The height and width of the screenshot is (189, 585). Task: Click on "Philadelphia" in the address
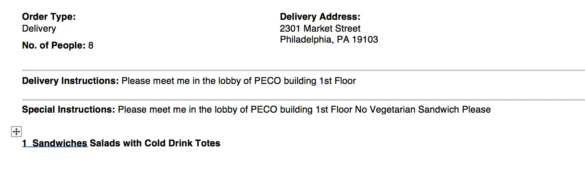(x=306, y=40)
